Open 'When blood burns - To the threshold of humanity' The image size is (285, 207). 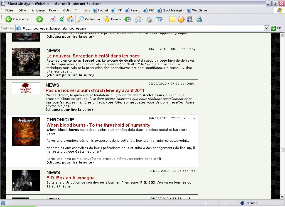tap(98, 125)
